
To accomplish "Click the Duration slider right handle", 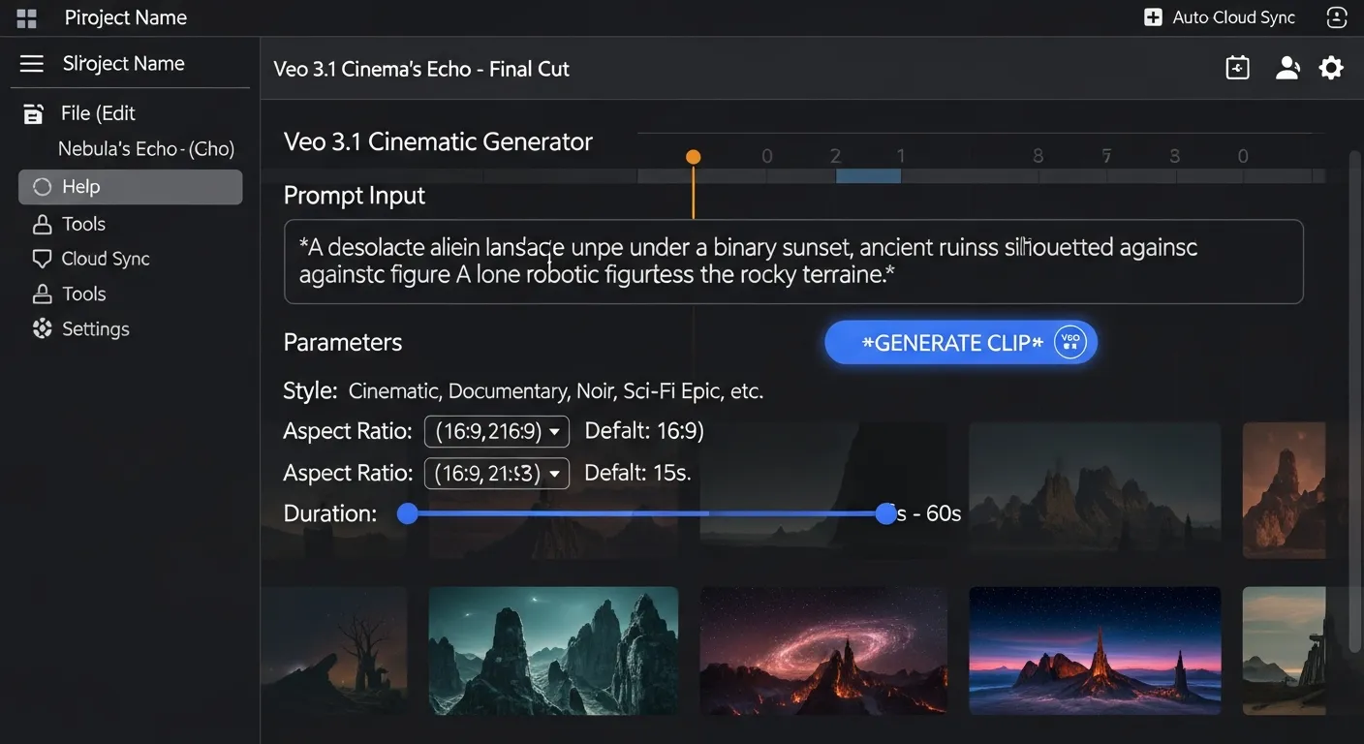I will (885, 513).
